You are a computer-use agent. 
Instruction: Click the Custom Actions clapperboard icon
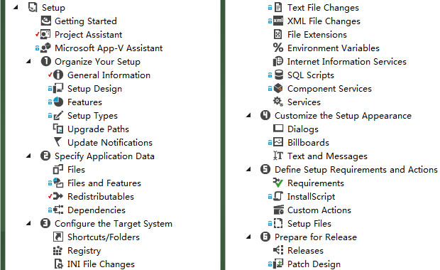point(278,210)
